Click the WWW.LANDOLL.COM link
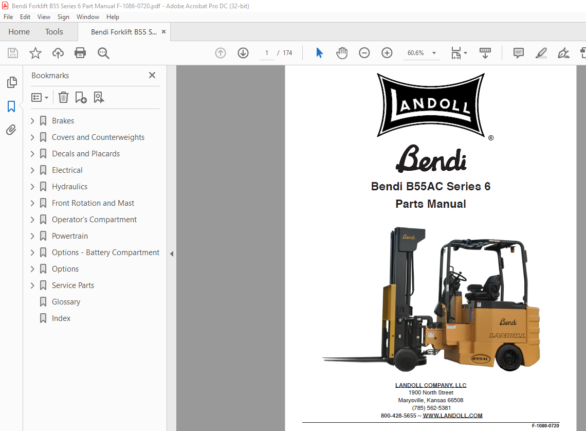This screenshot has width=586, height=431. pos(452,415)
